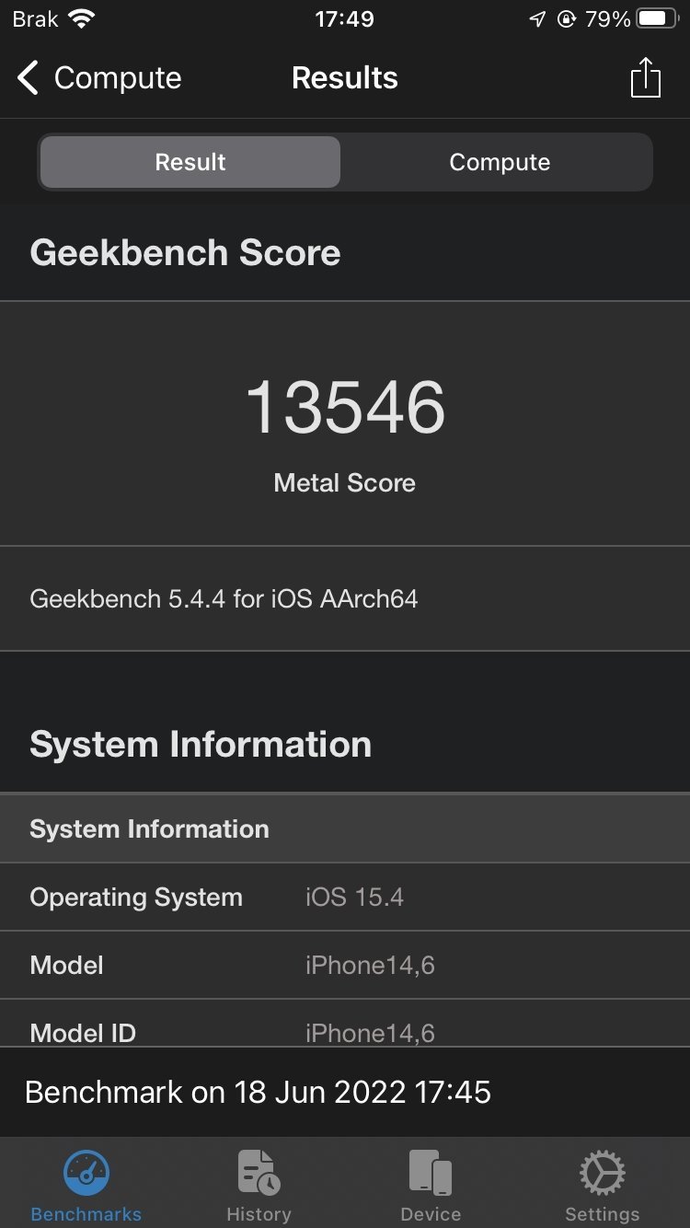Open the Device tab icon
The width and height of the screenshot is (690, 1228).
point(431,1173)
